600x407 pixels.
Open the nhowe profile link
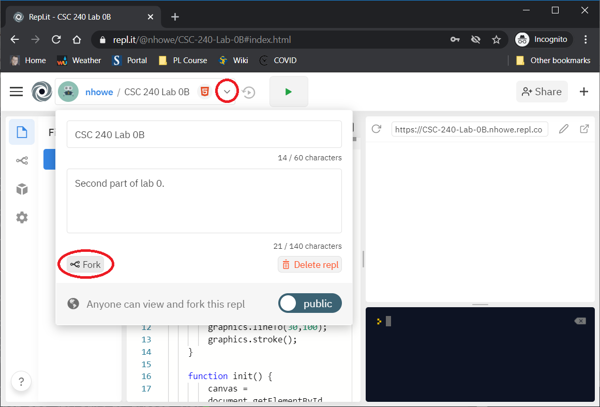tap(99, 92)
